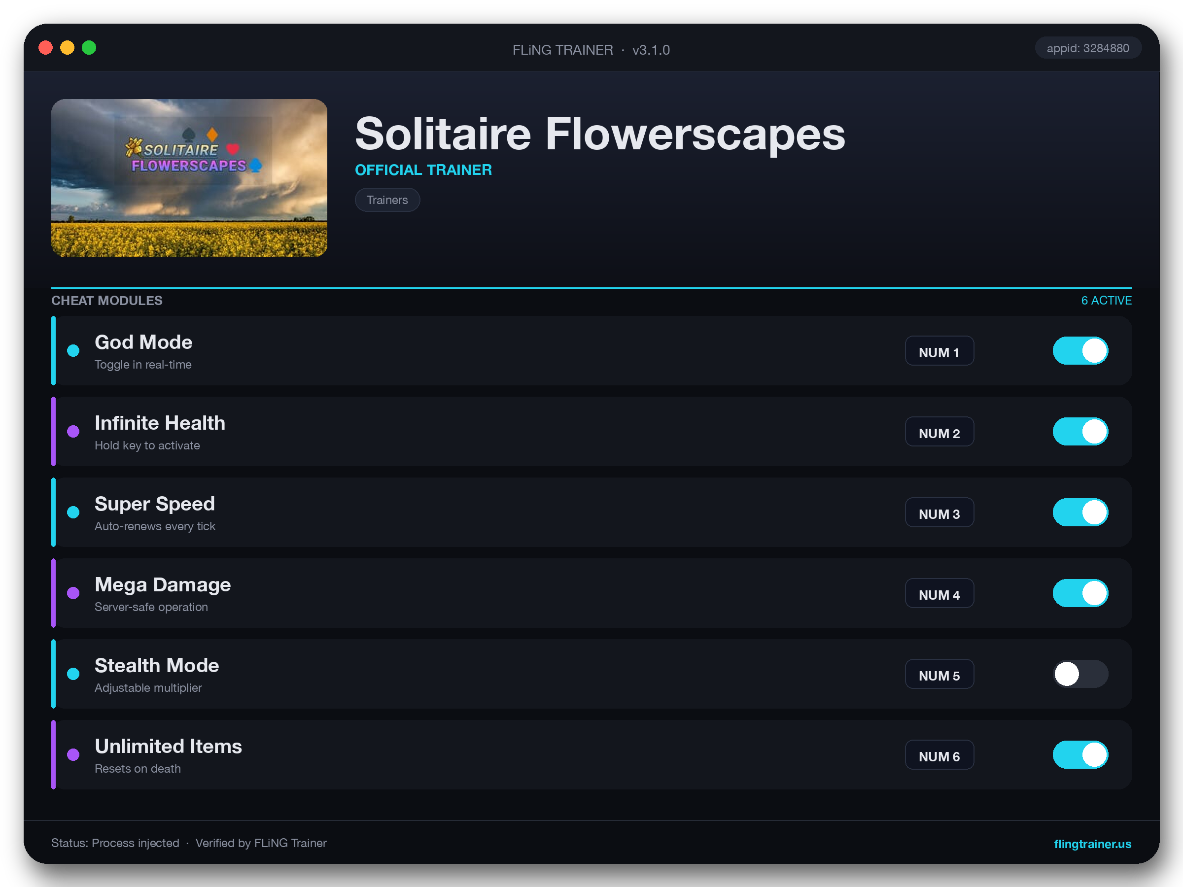This screenshot has width=1183, height=887.
Task: Click the Solitaire Flowerscapes game title
Action: 600,134
